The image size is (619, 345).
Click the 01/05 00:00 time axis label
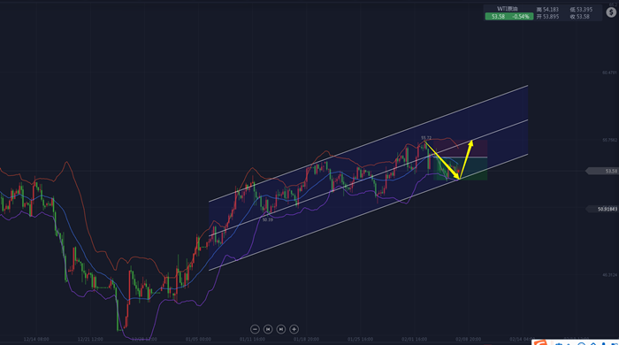click(198, 339)
